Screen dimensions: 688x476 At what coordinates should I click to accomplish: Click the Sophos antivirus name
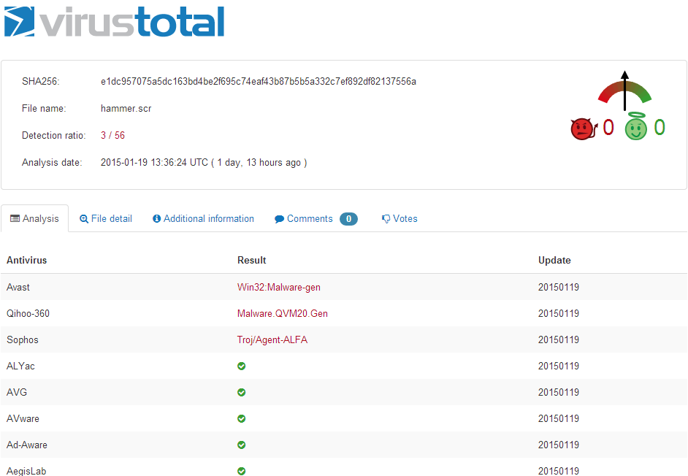click(23, 339)
